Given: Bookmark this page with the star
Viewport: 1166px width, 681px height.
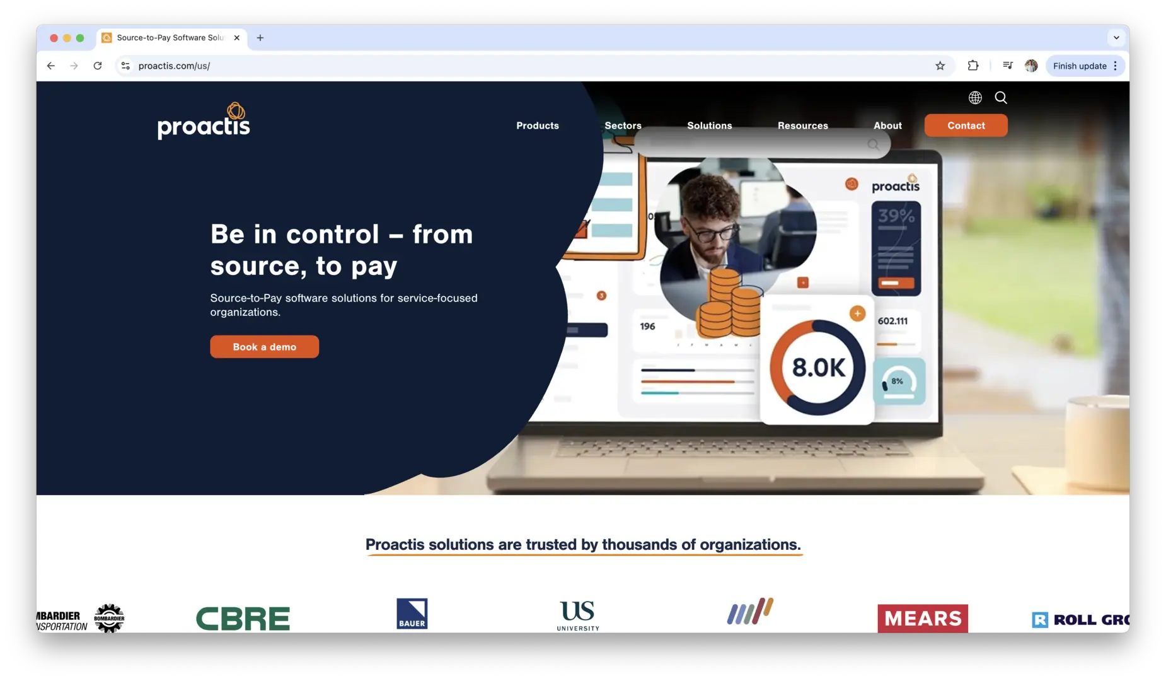Looking at the screenshot, I should 940,66.
